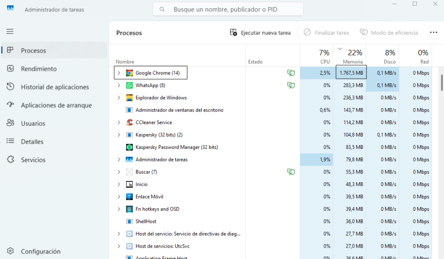Click the Kaspersky (32 bits) process icon

coord(129,135)
